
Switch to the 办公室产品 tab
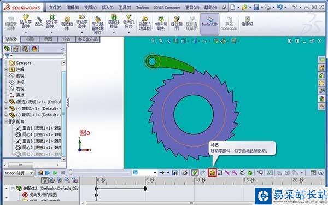click(87, 39)
